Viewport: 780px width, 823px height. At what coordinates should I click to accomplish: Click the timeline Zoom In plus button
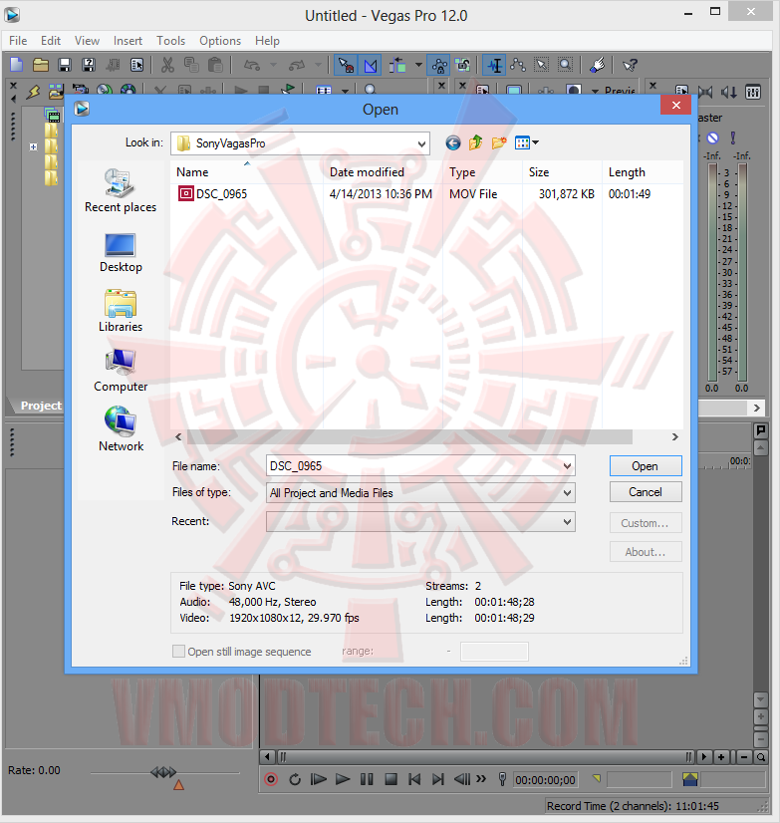coord(721,757)
